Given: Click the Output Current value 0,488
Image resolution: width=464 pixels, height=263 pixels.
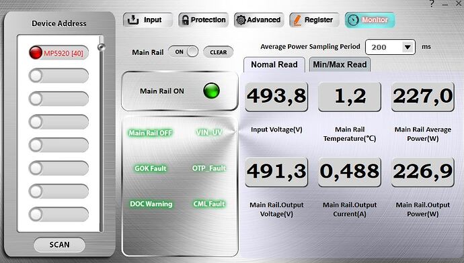Looking at the screenshot, I should coord(350,172).
